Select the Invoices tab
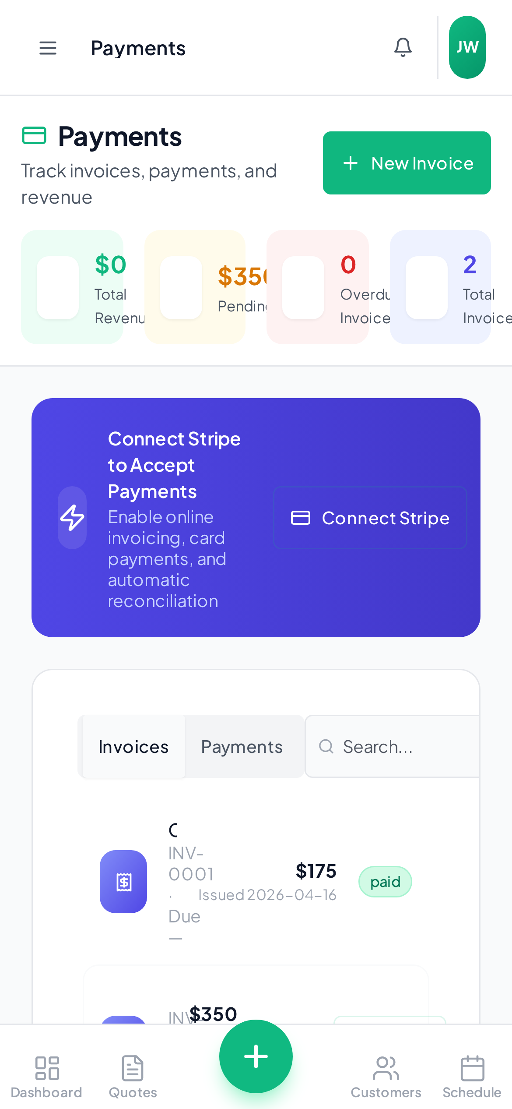Image resolution: width=512 pixels, height=1109 pixels. click(x=133, y=746)
